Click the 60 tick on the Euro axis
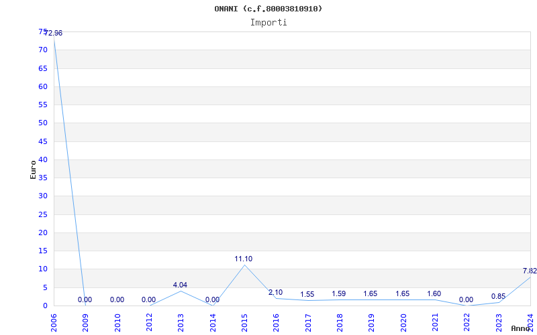This screenshot has height=335, width=537. tap(43, 86)
